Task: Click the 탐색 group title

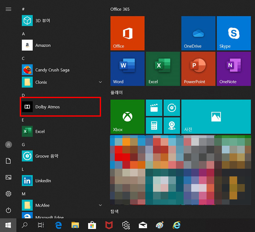Action: click(114, 212)
